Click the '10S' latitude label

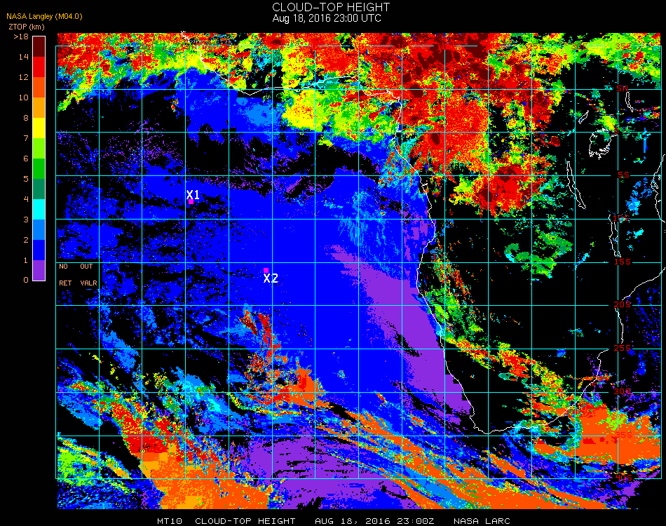click(621, 218)
